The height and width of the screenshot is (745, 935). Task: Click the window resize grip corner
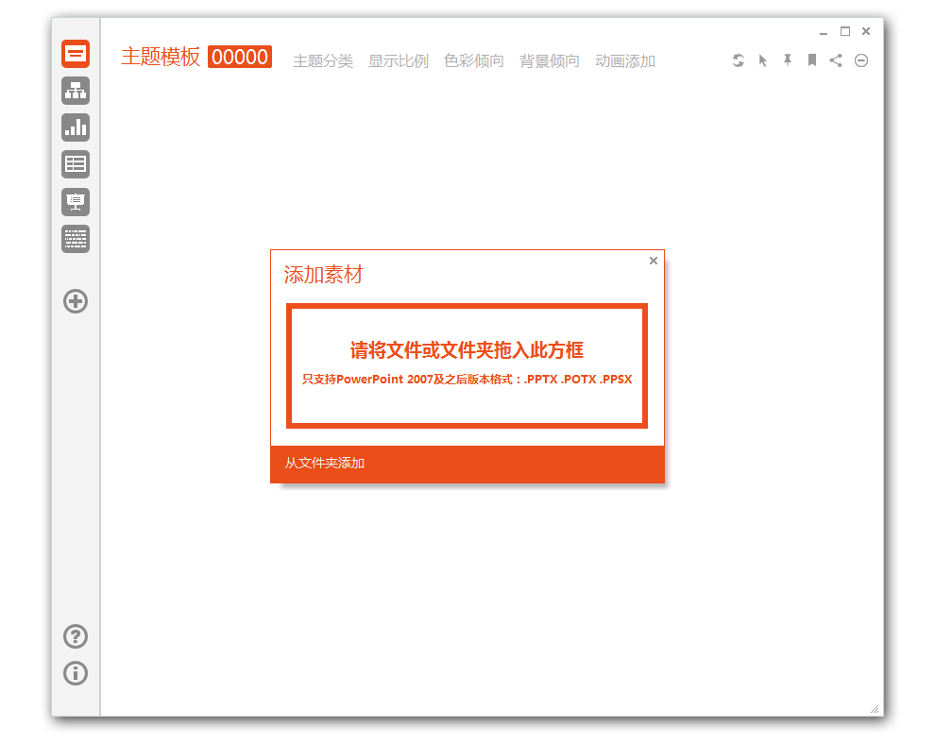875,708
